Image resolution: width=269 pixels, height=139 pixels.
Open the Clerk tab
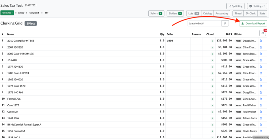click(x=251, y=13)
